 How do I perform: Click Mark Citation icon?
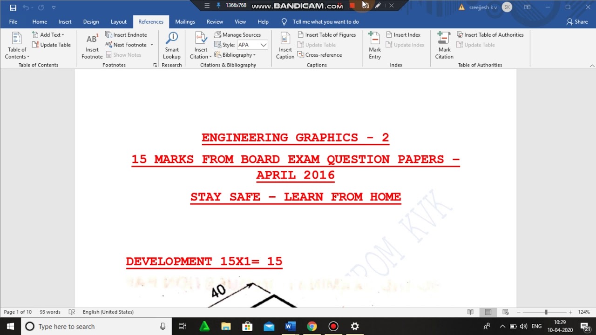(x=444, y=46)
